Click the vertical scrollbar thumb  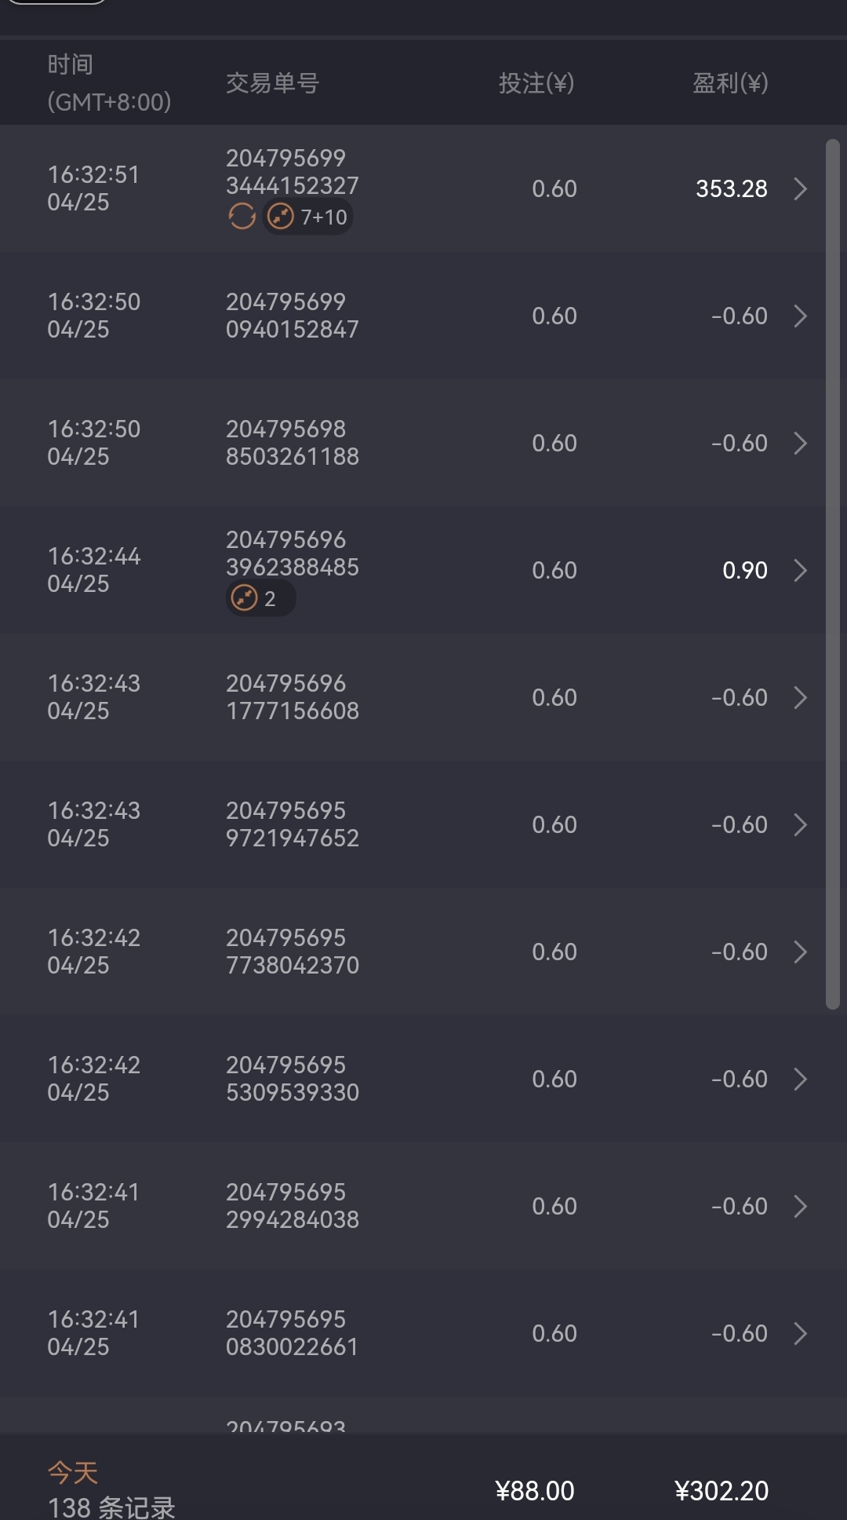coord(833,573)
